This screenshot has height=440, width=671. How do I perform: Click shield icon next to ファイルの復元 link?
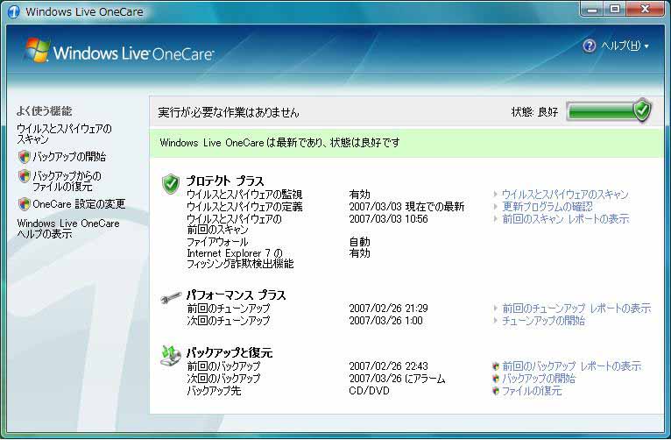[496, 391]
